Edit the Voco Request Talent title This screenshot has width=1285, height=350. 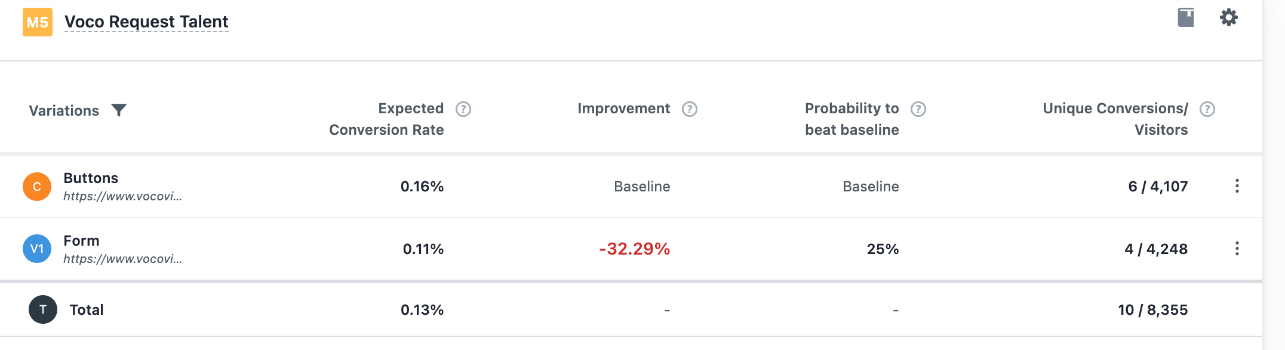click(146, 22)
